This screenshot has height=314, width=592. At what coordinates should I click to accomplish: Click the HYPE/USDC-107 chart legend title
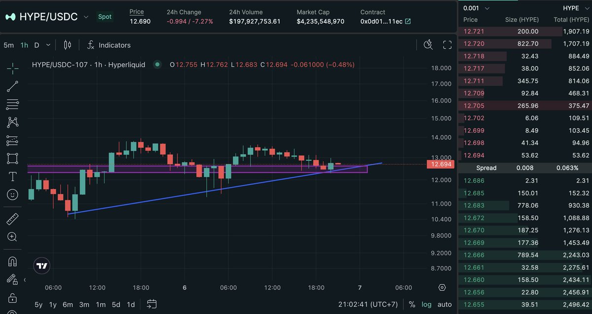point(88,64)
